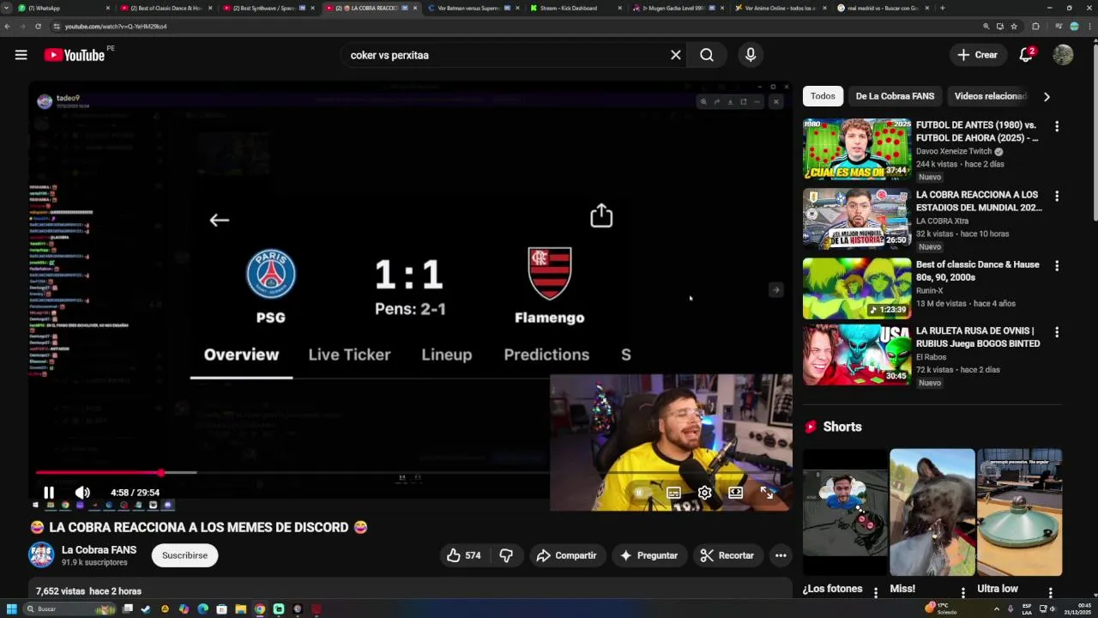Open LA RULETA RUSA DE OVNIS video title
The width and height of the screenshot is (1098, 618).
(978, 336)
